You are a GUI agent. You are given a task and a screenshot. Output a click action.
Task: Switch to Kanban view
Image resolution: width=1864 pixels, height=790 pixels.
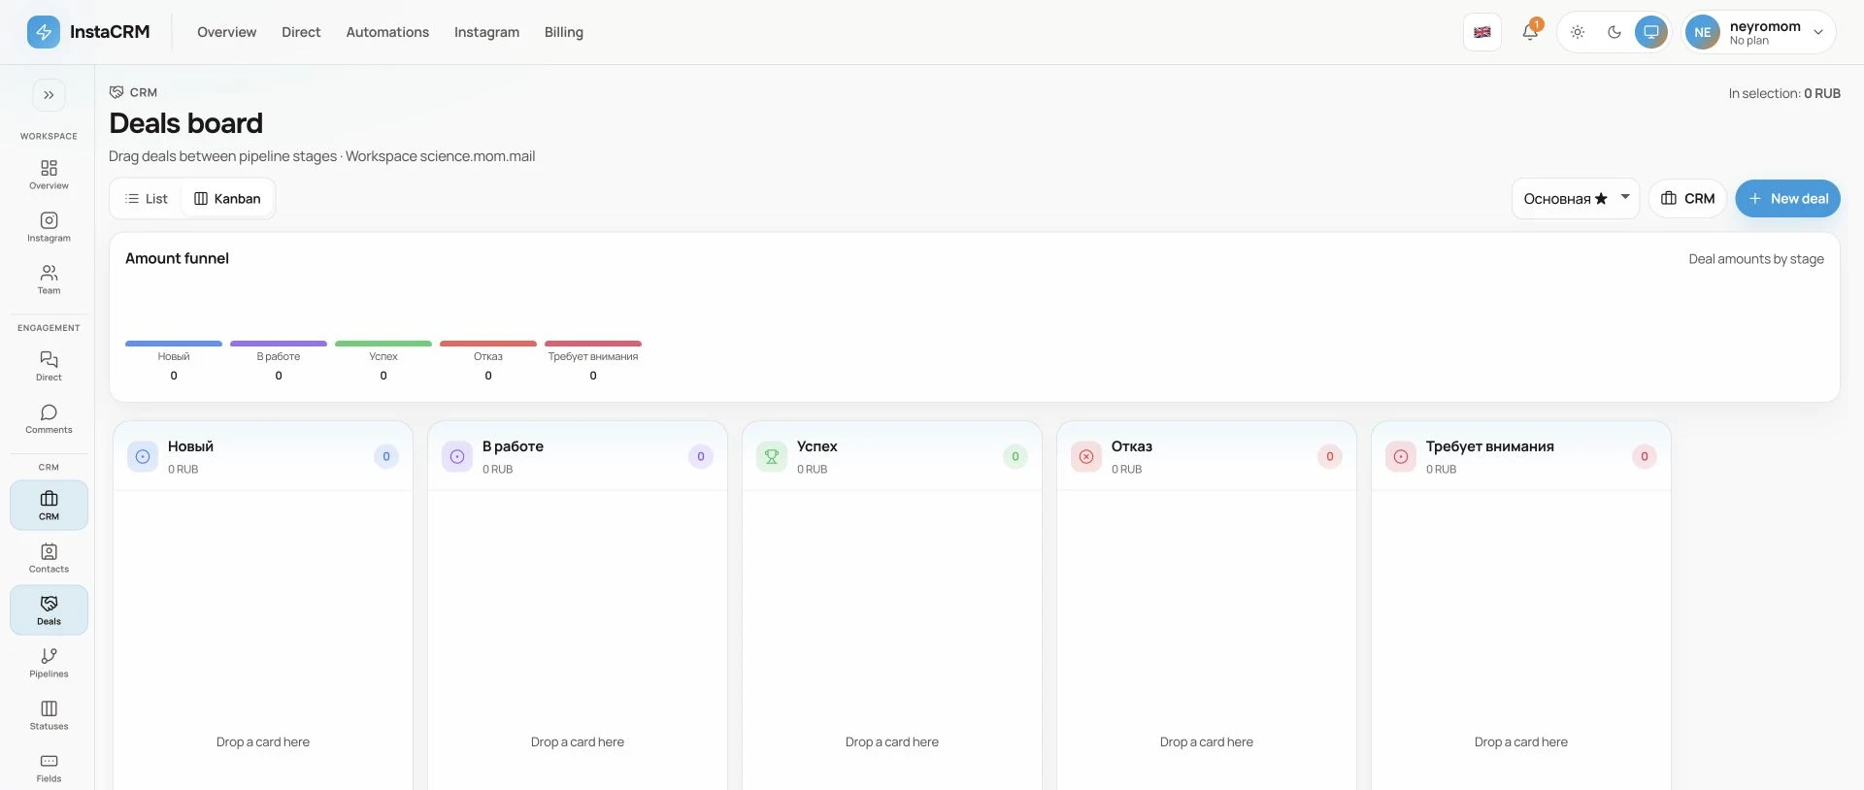point(228,199)
